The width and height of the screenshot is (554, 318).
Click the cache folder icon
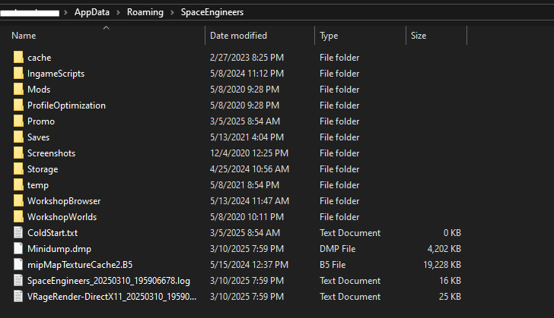19,58
